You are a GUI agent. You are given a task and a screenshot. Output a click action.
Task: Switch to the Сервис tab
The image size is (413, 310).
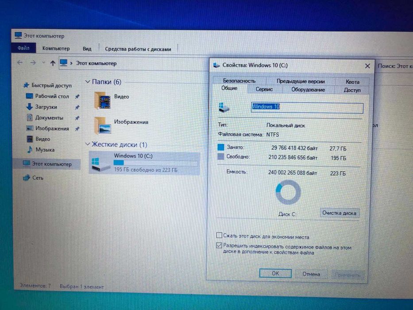[264, 89]
